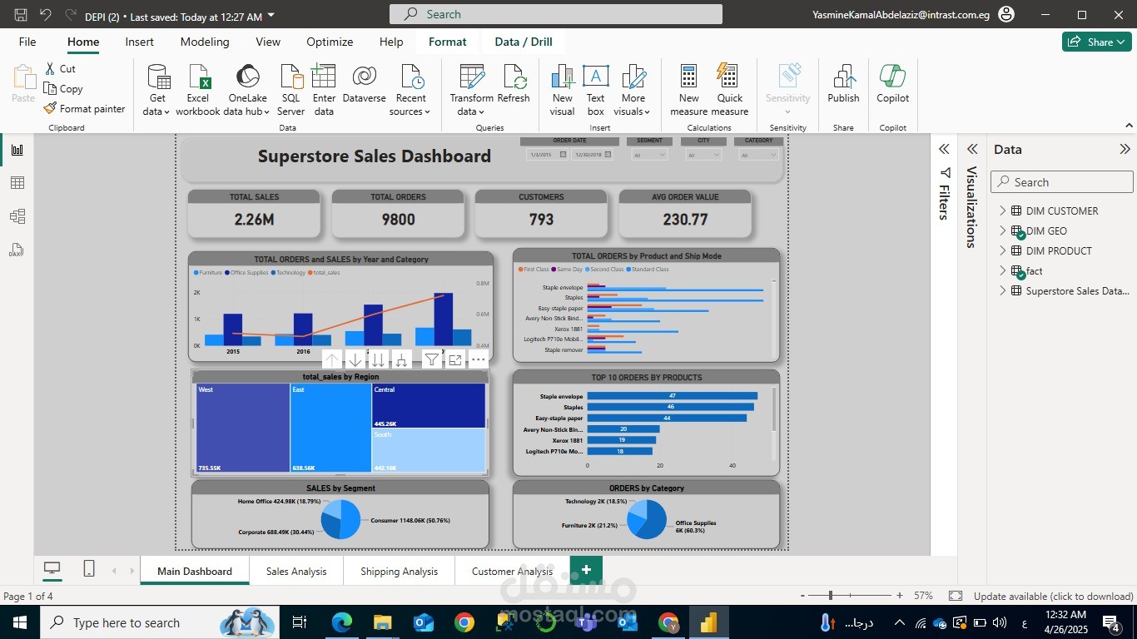The image size is (1137, 639).
Task: Expand the Visualizations pane
Action: point(971,149)
